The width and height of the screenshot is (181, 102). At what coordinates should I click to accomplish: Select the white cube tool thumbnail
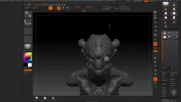point(166,18)
